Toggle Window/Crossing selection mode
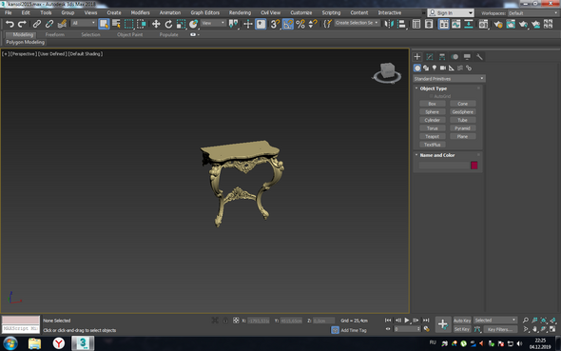The image size is (561, 351). click(x=142, y=24)
